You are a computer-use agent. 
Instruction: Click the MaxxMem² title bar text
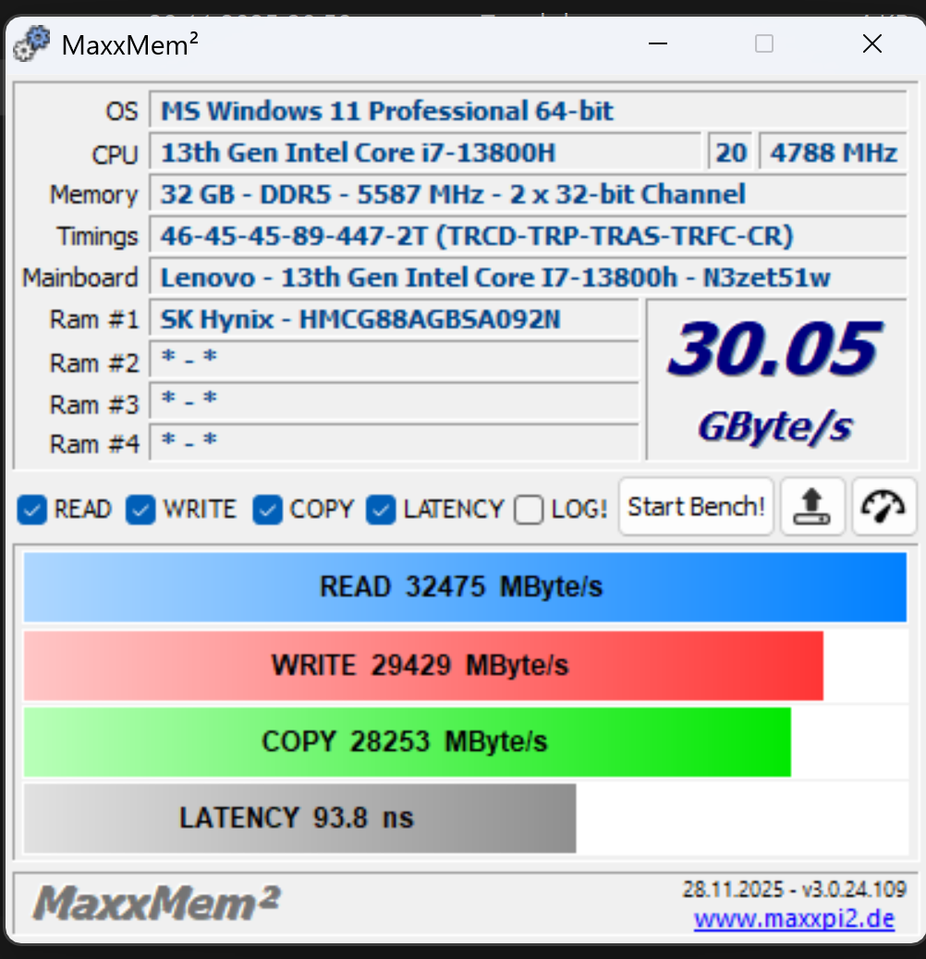(129, 44)
